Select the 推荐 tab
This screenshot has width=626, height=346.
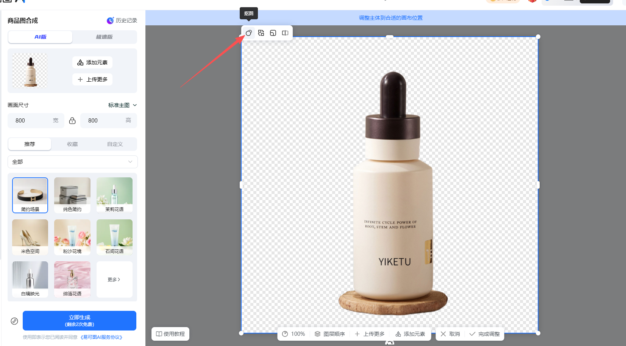click(30, 144)
